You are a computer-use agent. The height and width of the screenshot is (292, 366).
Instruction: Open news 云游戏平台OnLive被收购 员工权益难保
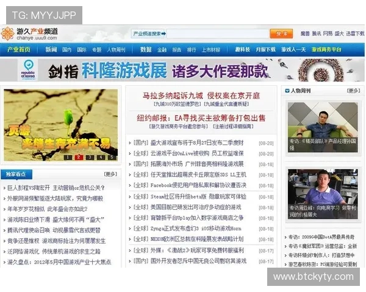[197, 153]
